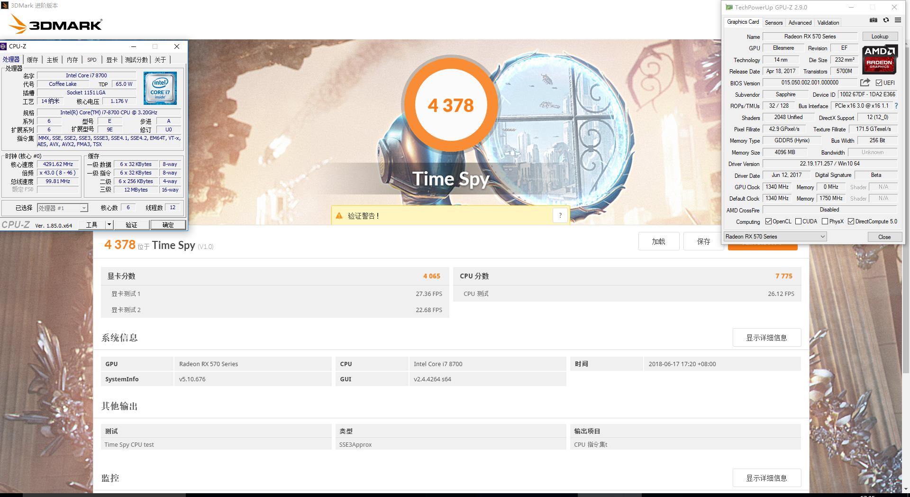Image resolution: width=910 pixels, height=497 pixels.
Task: Click the 验证 button in CPU-Z
Action: [x=131, y=225]
